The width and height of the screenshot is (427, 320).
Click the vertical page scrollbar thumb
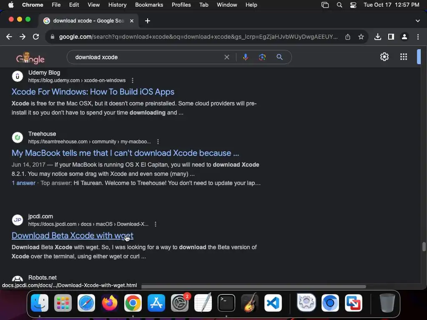point(424,247)
